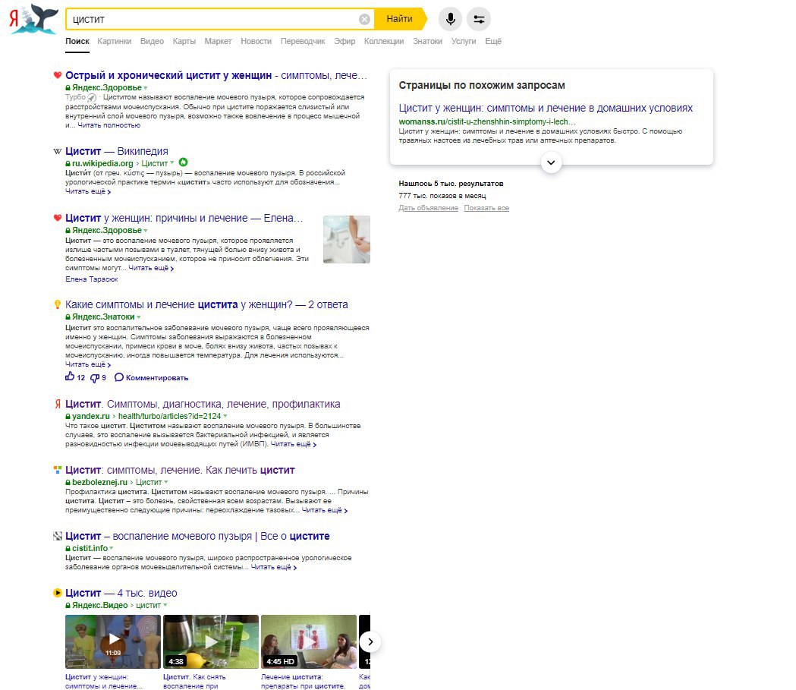Click Комментировать speech bubble button
Image resolution: width=796 pixels, height=690 pixels.
[151, 378]
